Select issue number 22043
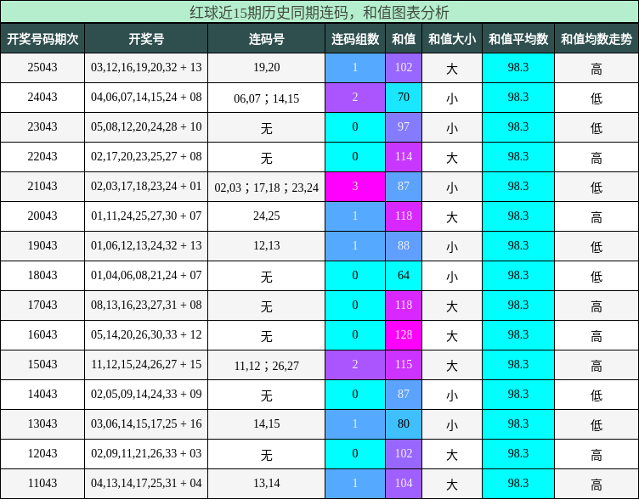The height and width of the screenshot is (499, 639). (x=42, y=156)
